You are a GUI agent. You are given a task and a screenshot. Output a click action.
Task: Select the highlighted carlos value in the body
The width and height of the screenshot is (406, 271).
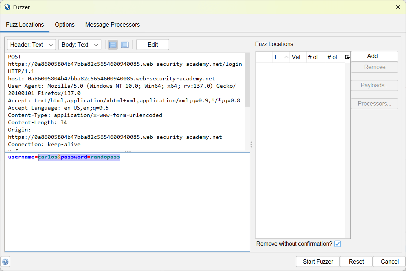coord(48,157)
